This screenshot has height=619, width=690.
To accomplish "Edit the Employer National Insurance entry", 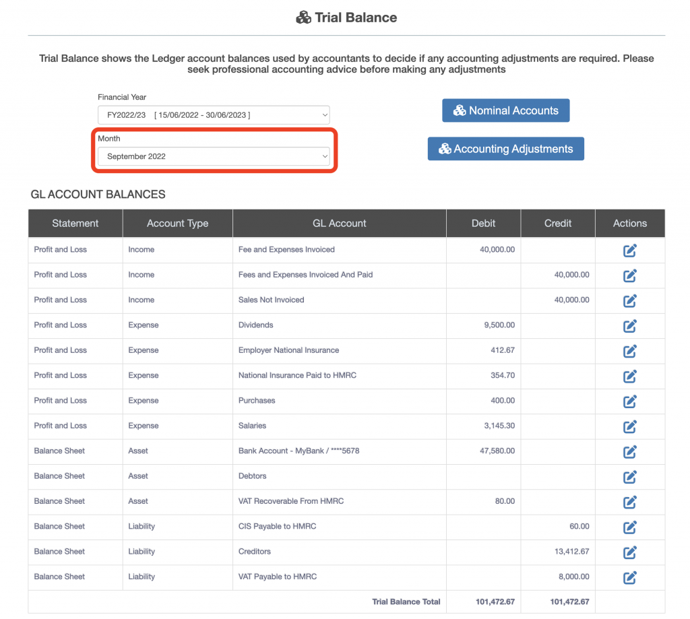I will 629,351.
